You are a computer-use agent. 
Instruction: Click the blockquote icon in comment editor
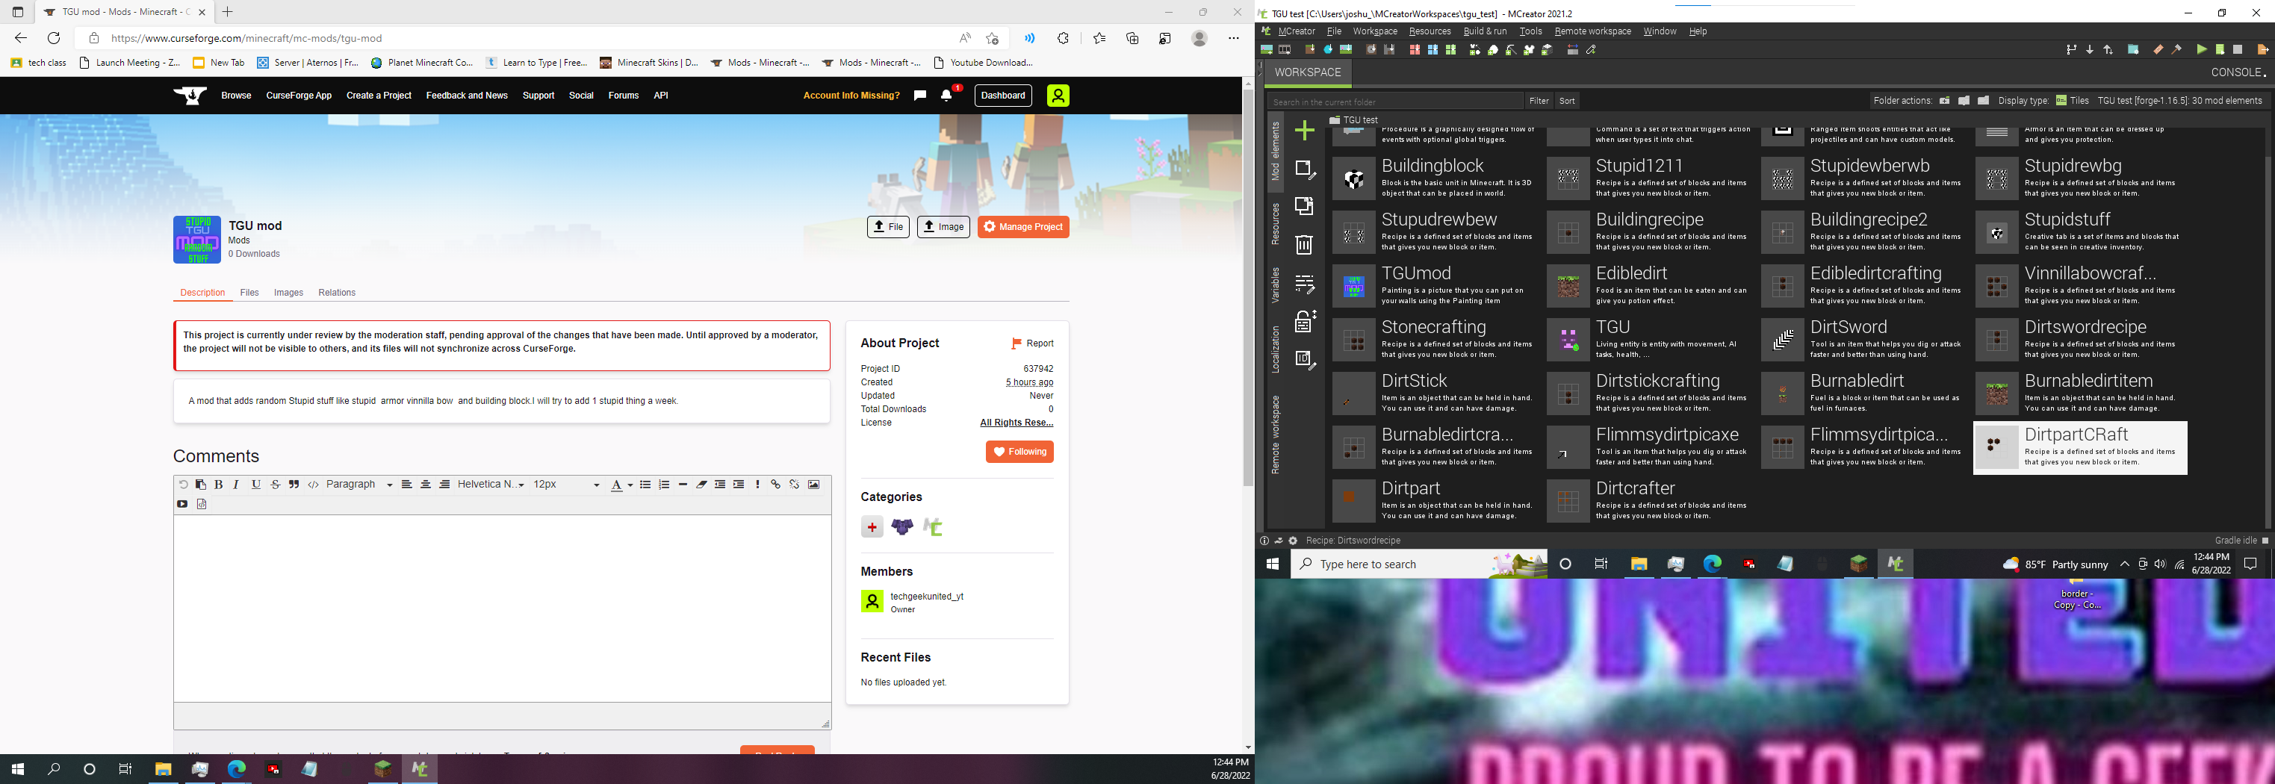point(294,485)
